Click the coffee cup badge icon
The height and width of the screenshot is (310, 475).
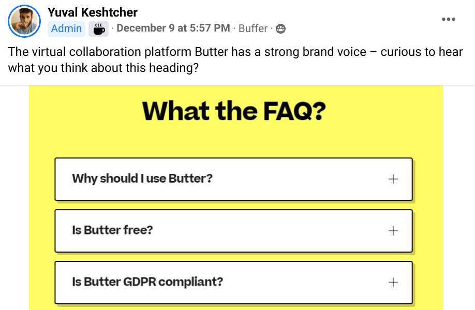(x=98, y=28)
